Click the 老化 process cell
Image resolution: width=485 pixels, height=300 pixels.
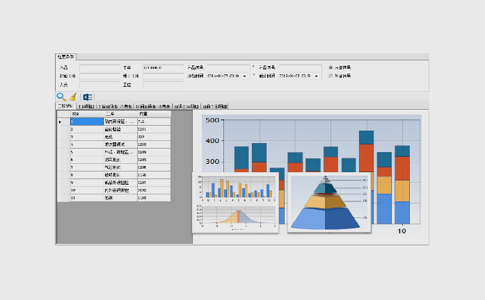[120, 137]
